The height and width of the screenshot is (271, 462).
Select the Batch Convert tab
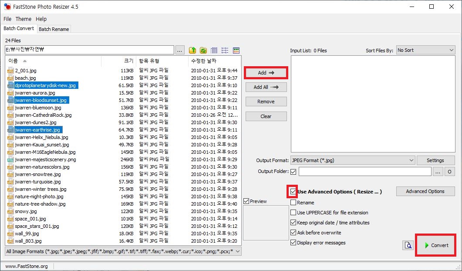pyautogui.click(x=19, y=29)
